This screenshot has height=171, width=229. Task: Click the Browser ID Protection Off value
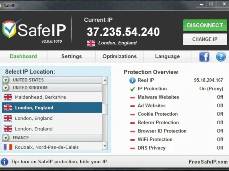[x=220, y=131]
